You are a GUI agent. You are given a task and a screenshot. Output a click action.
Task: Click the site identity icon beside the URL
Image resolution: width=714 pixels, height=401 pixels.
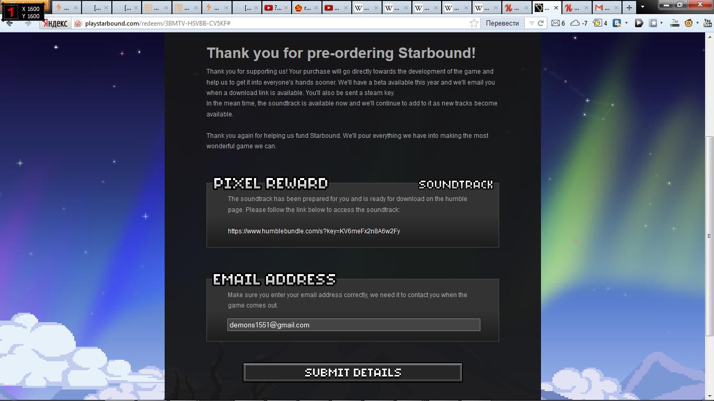point(78,23)
